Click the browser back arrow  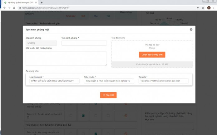(4, 8)
